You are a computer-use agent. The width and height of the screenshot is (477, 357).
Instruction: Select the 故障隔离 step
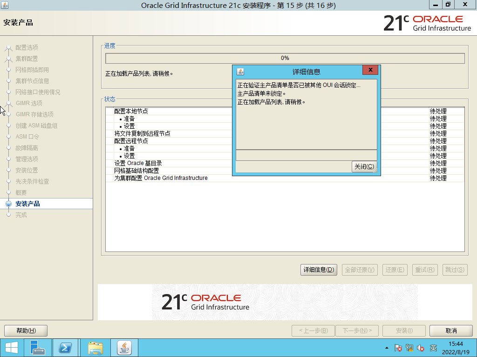point(27,148)
